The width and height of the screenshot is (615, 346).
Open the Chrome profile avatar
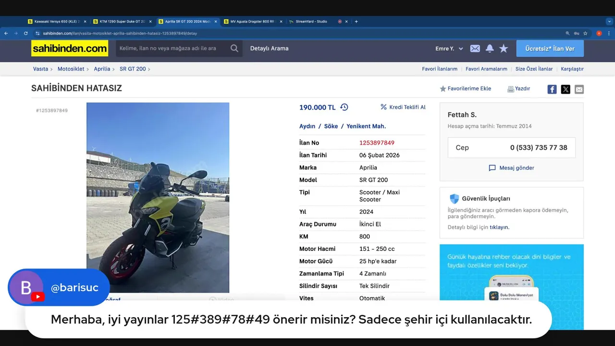click(x=599, y=33)
